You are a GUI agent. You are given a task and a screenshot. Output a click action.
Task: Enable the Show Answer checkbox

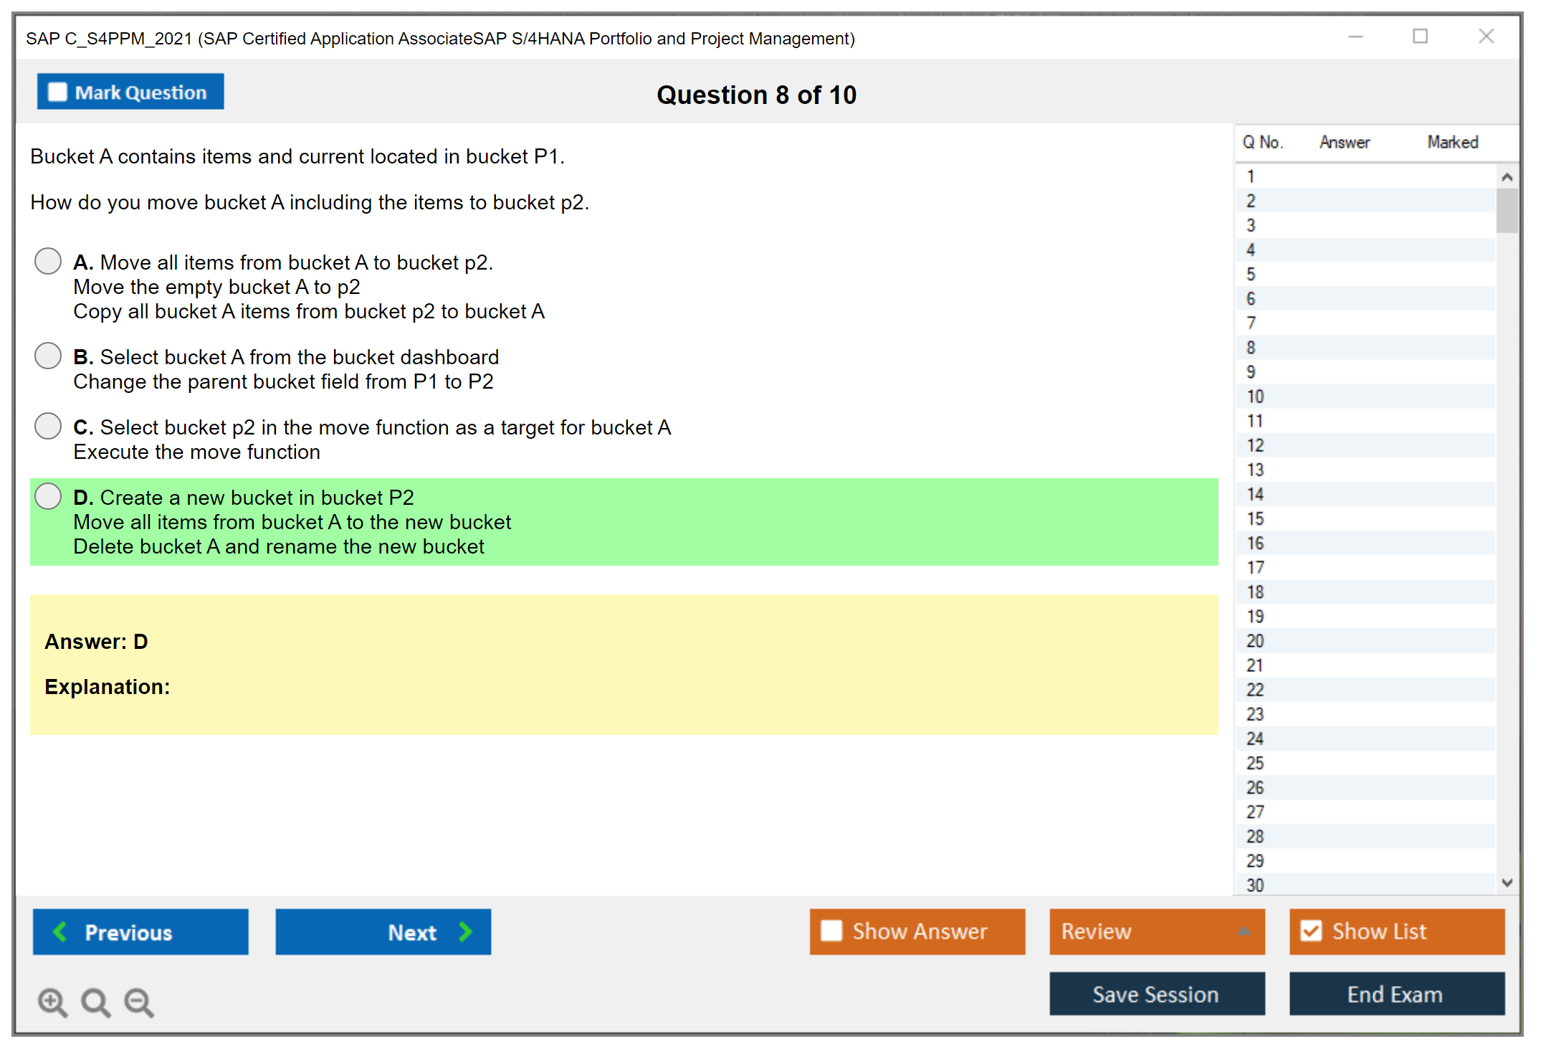point(831,931)
